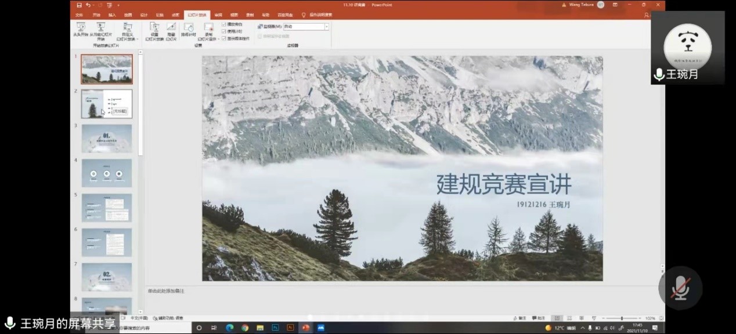Viewport: 736px width, 334px height.
Task: Switch to the Design ribbon tab
Action: (144, 14)
